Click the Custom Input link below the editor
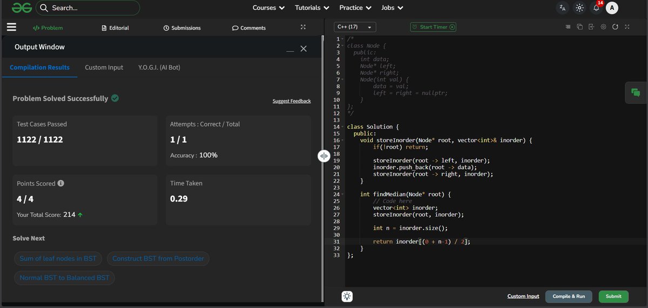This screenshot has height=308, width=648. click(x=523, y=296)
